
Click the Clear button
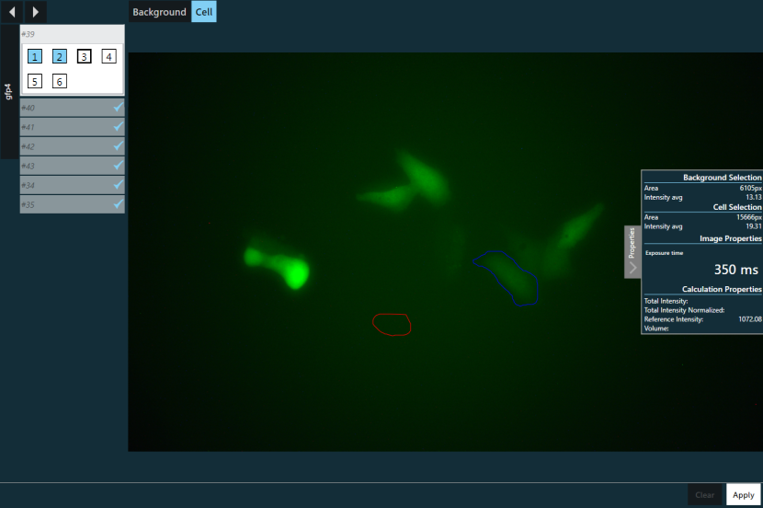point(704,495)
